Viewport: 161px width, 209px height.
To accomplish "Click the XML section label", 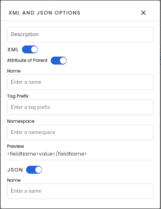I will (x=13, y=50).
